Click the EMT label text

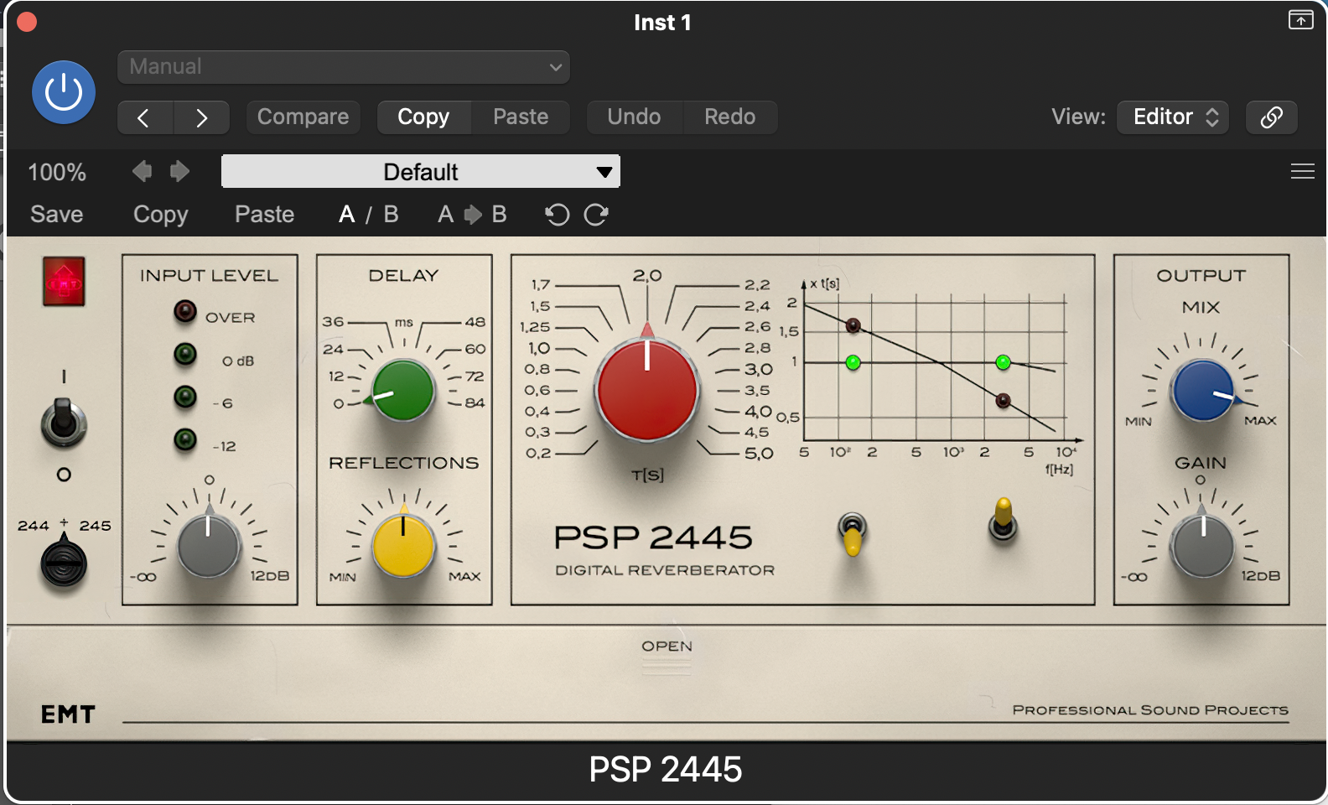coord(68,714)
